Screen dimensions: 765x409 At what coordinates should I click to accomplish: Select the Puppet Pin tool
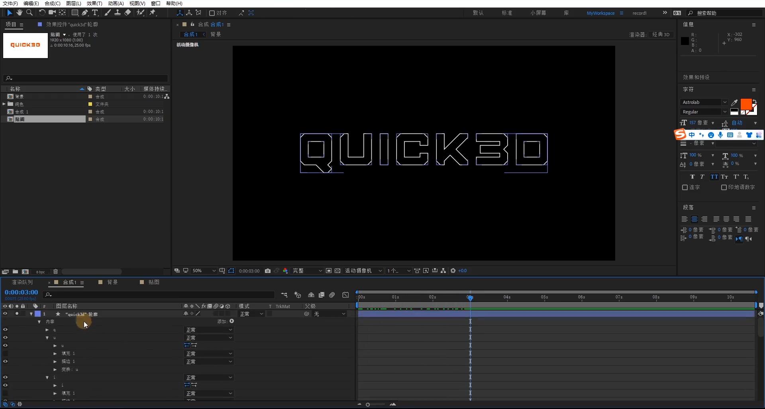(153, 13)
